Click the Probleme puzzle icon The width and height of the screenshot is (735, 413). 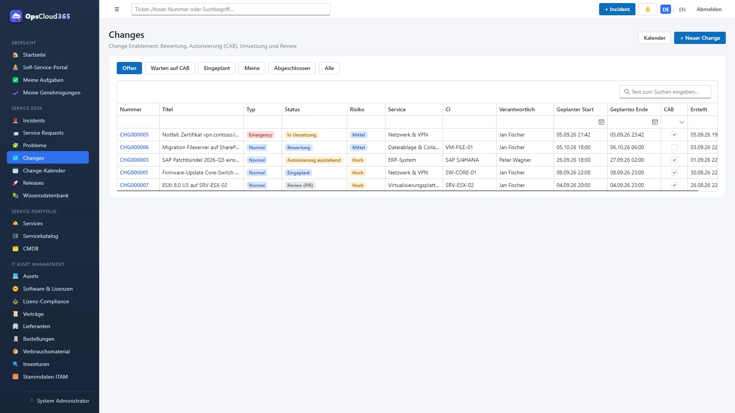pos(15,145)
